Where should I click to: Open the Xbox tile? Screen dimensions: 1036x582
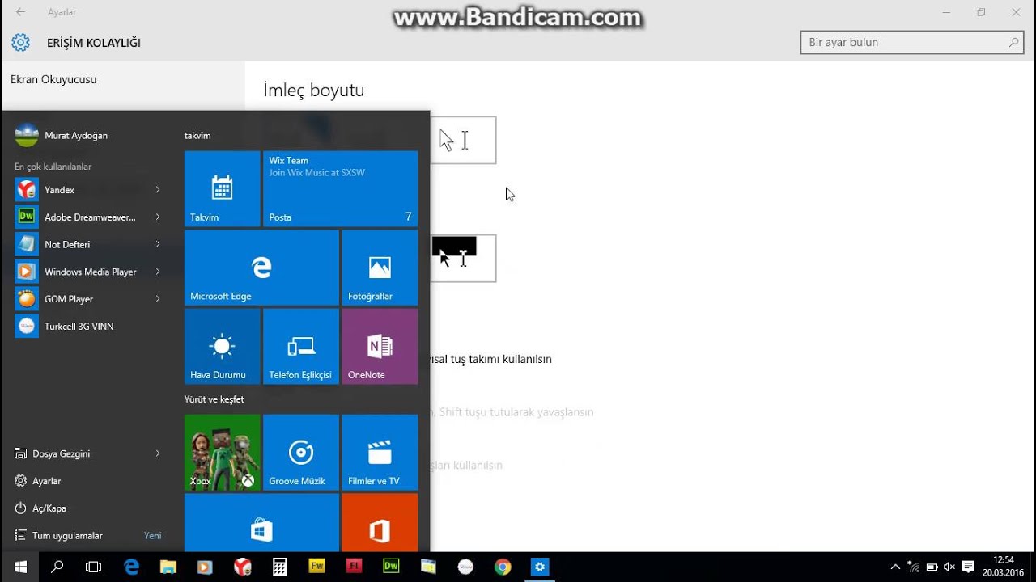pyautogui.click(x=223, y=453)
